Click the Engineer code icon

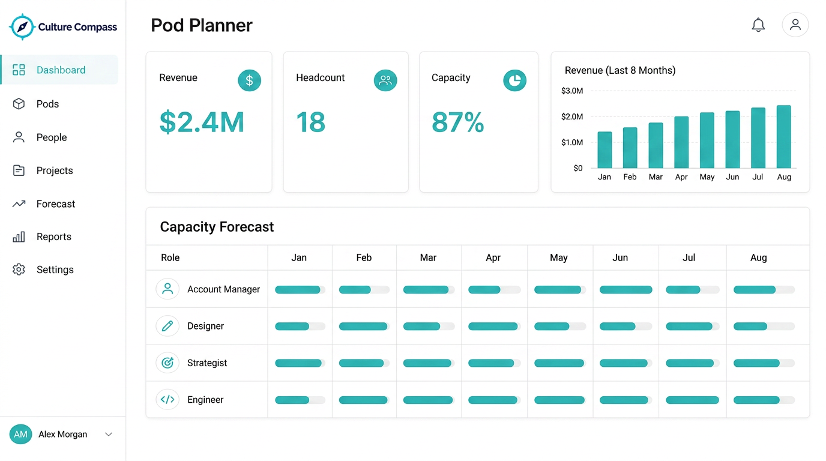(x=167, y=399)
